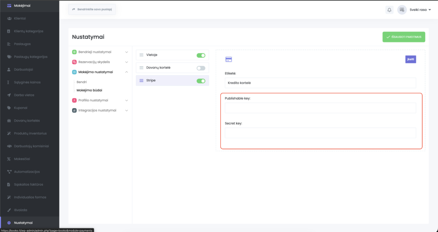Click the notification bell icon
Screen dimensions: 438x232
pos(389,10)
